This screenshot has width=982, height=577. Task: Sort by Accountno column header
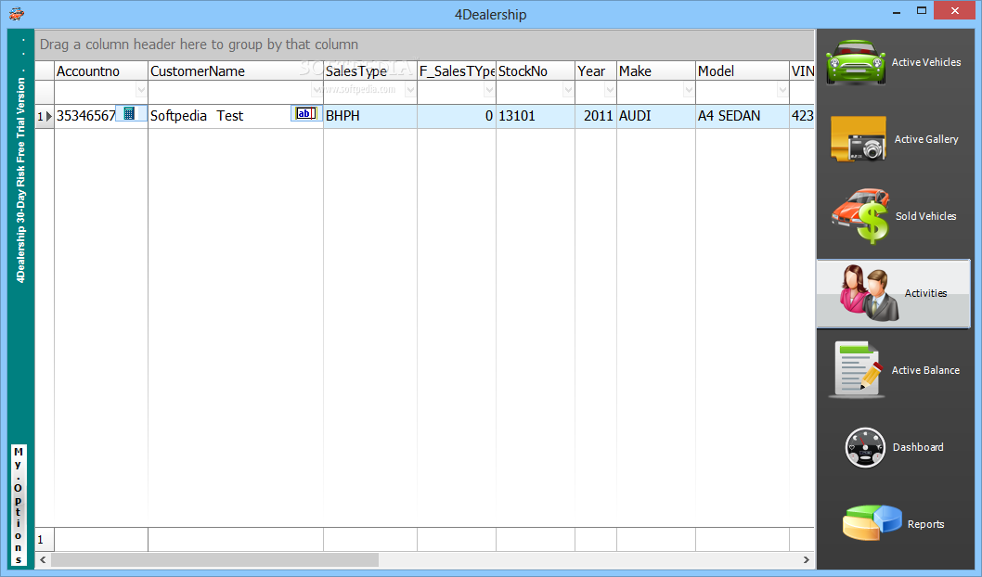click(x=101, y=71)
